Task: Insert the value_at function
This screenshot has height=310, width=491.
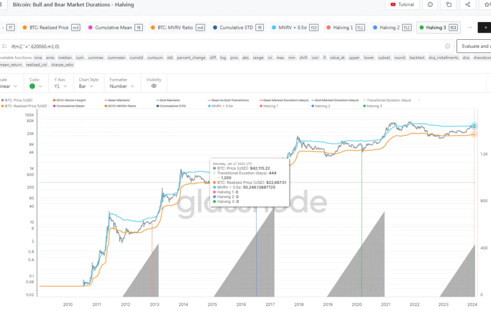Action: [337, 58]
